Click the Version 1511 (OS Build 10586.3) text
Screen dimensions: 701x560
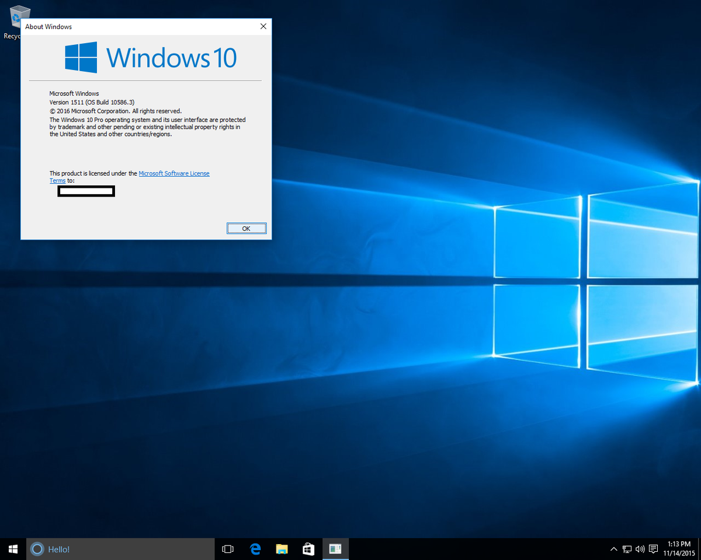(x=92, y=102)
